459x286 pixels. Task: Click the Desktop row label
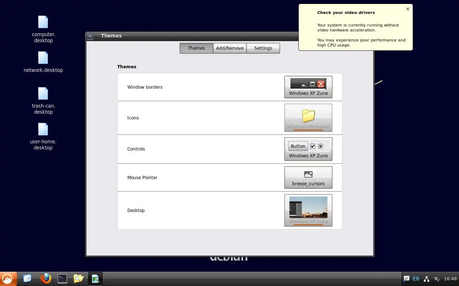[x=136, y=211]
